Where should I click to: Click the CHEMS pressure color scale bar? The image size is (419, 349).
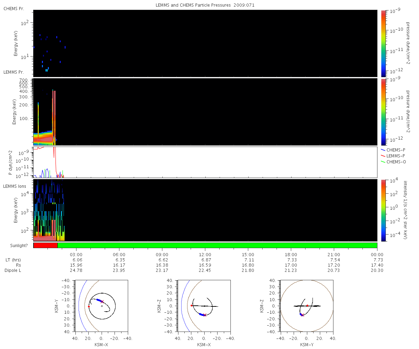pos(383,43)
